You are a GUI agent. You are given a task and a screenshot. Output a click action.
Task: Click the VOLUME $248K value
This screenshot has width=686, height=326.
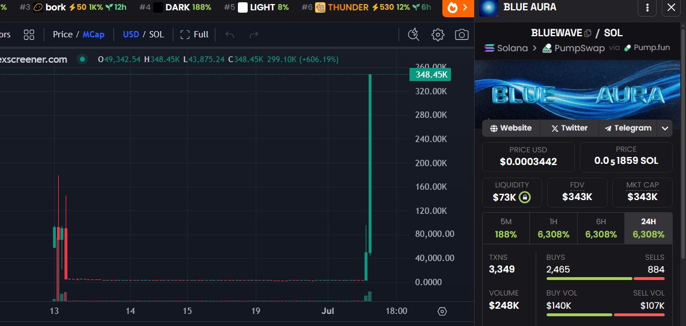pos(503,305)
